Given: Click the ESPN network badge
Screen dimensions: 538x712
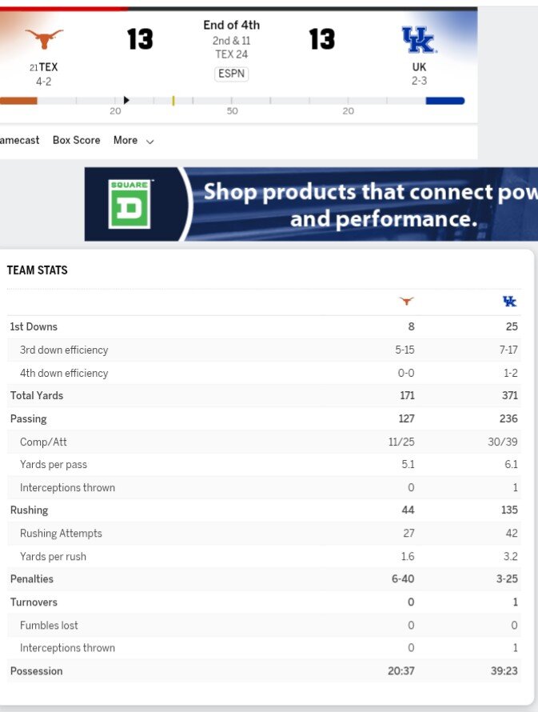Looking at the screenshot, I should 232,74.
